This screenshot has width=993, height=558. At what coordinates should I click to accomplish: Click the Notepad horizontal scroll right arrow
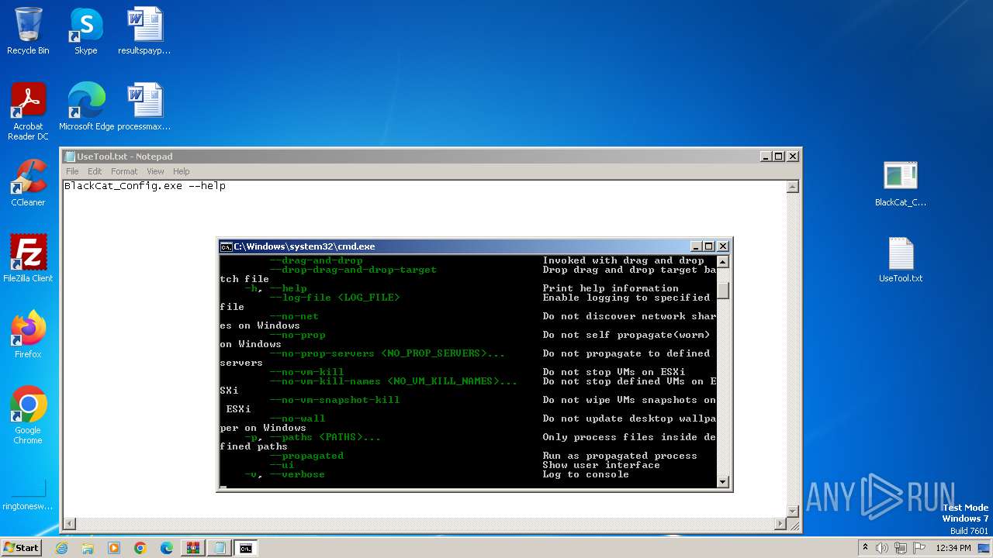(x=780, y=524)
